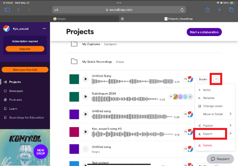
Task: Tap Safari's sidebar toggle icon
Action: pyautogui.click(x=7, y=10)
